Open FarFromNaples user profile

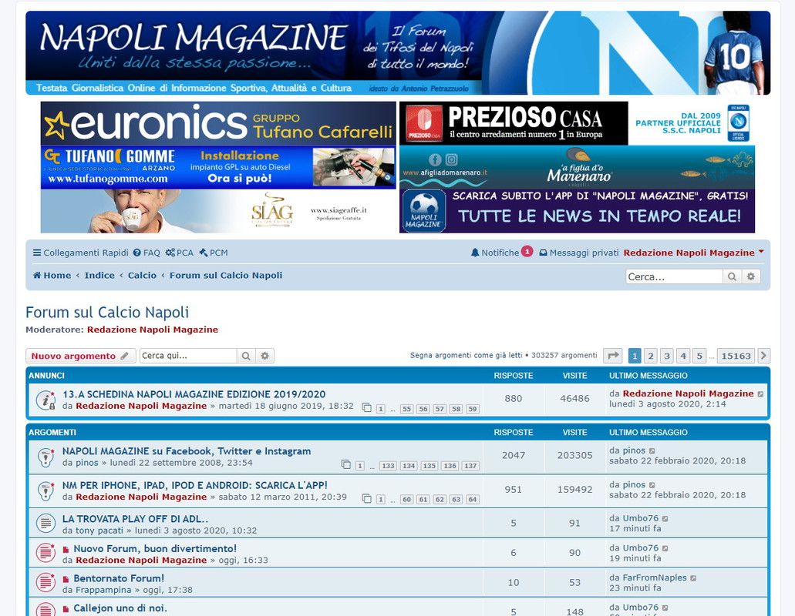655,577
